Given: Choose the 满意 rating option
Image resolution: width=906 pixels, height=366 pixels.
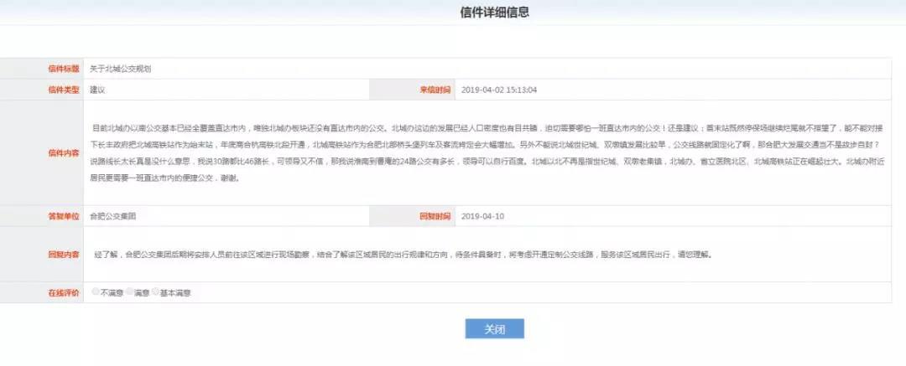Looking at the screenshot, I should pos(130,292).
